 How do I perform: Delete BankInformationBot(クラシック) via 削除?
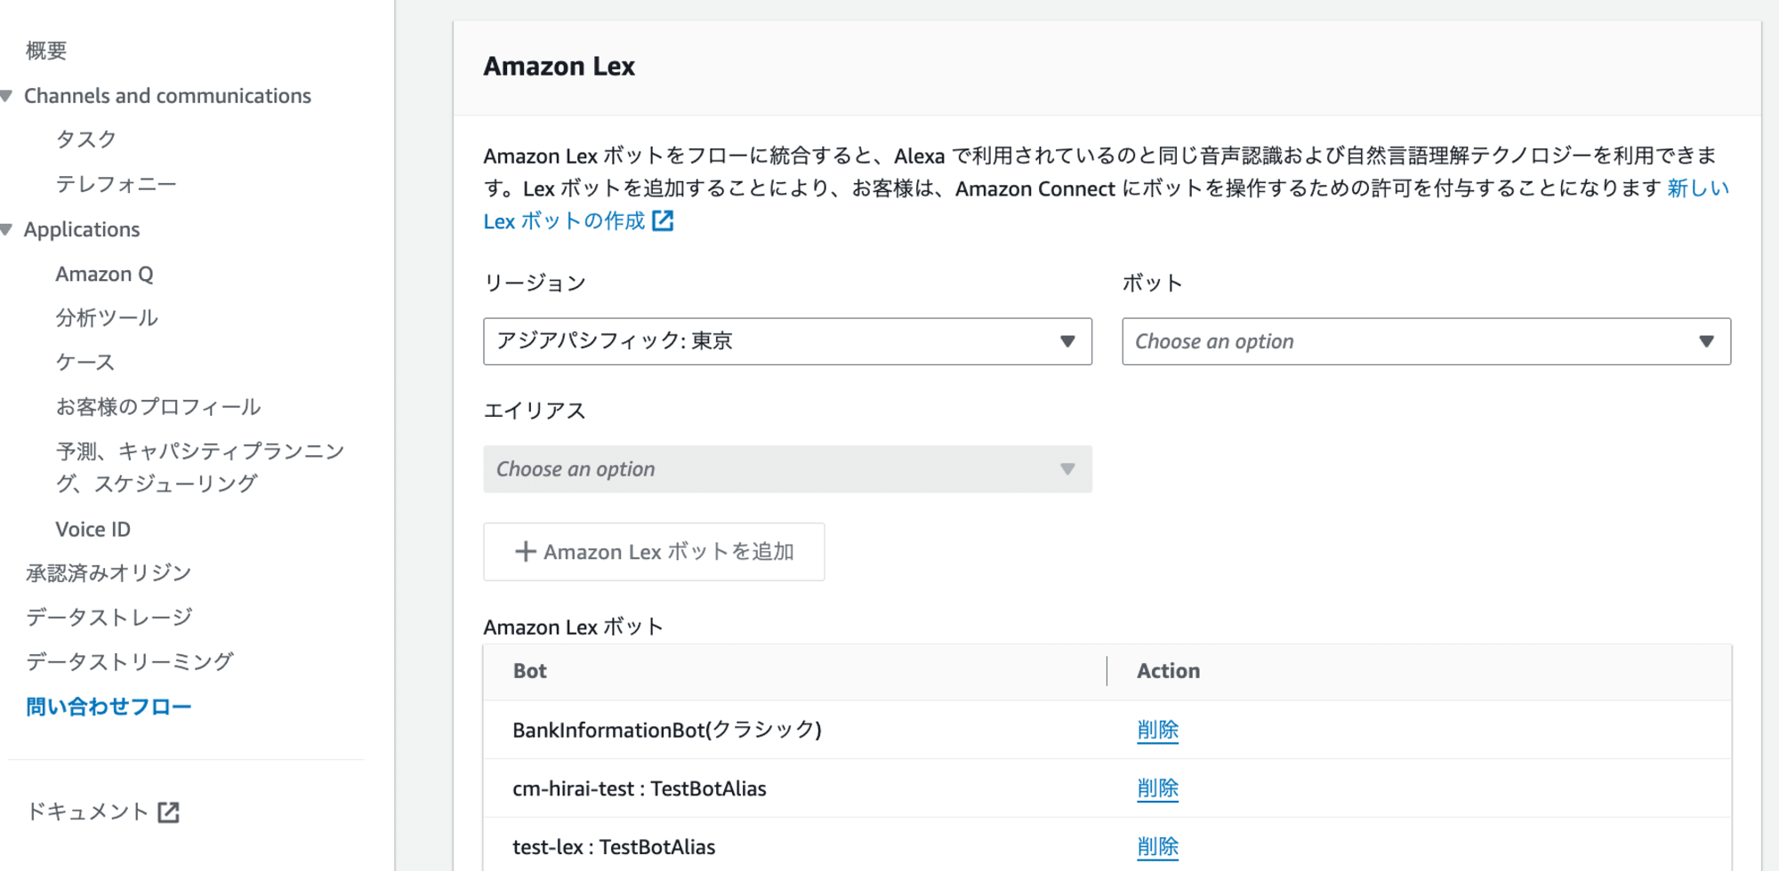[x=1157, y=730]
